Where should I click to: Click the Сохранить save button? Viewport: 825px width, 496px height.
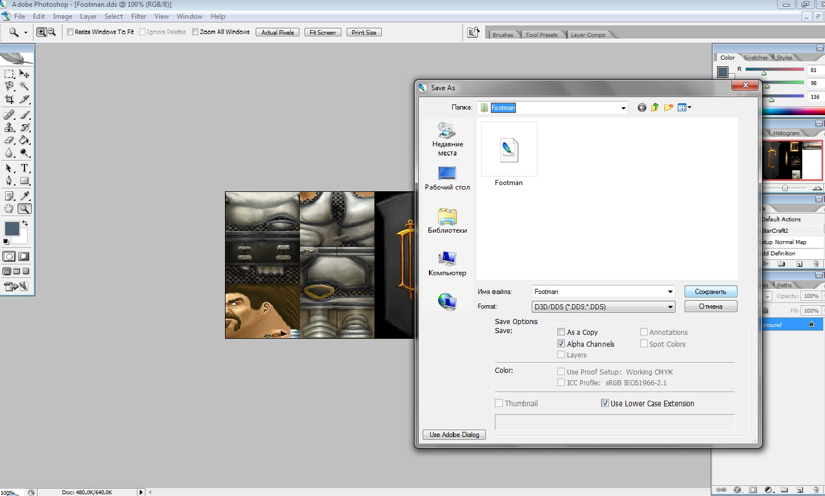(710, 292)
